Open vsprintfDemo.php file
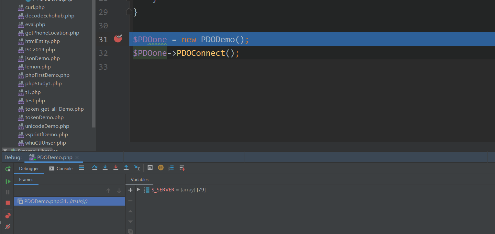Image resolution: width=495 pixels, height=234 pixels. point(43,135)
